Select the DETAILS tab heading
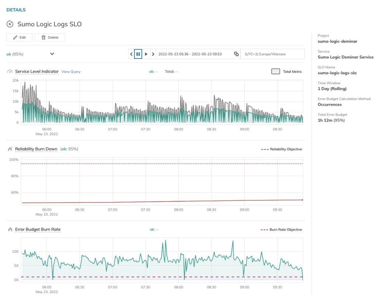 pos(16,10)
